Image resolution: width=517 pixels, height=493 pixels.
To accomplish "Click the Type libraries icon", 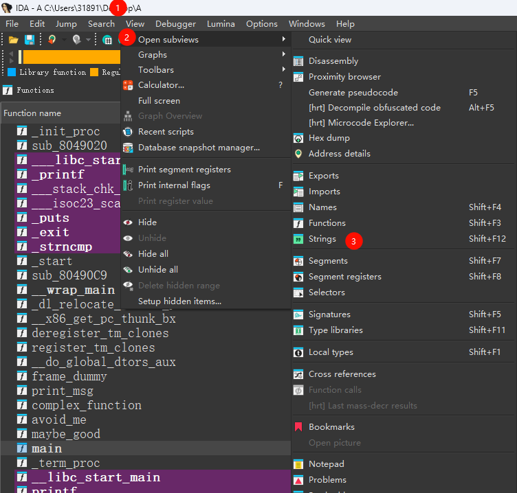I will 298,330.
